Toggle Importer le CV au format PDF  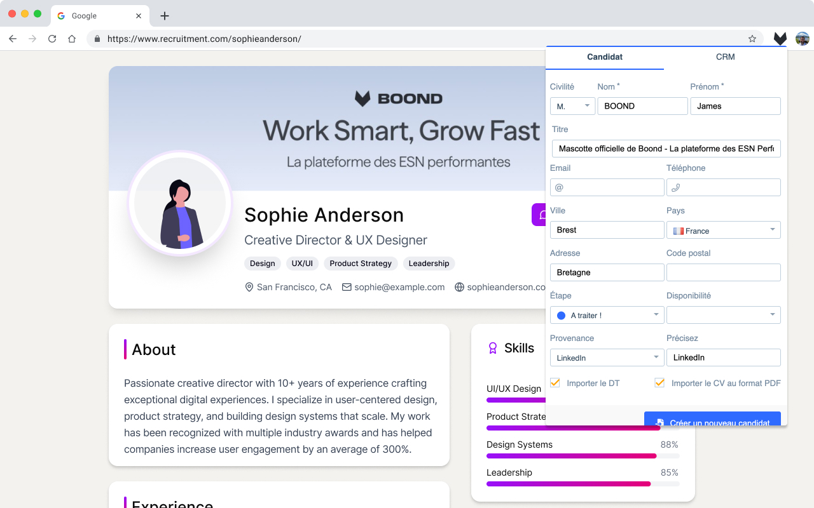659,383
